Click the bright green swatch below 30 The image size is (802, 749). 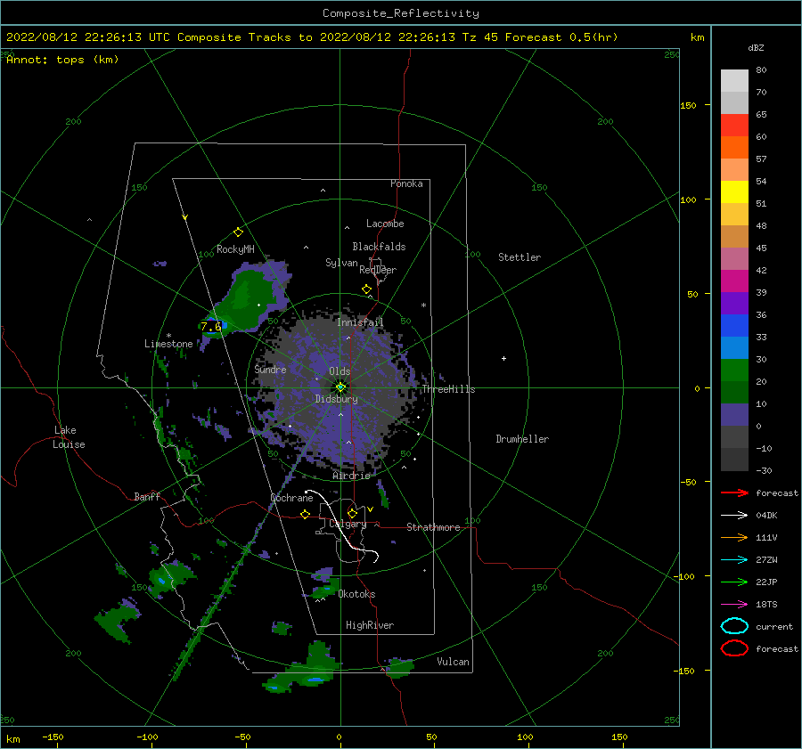[x=734, y=370]
